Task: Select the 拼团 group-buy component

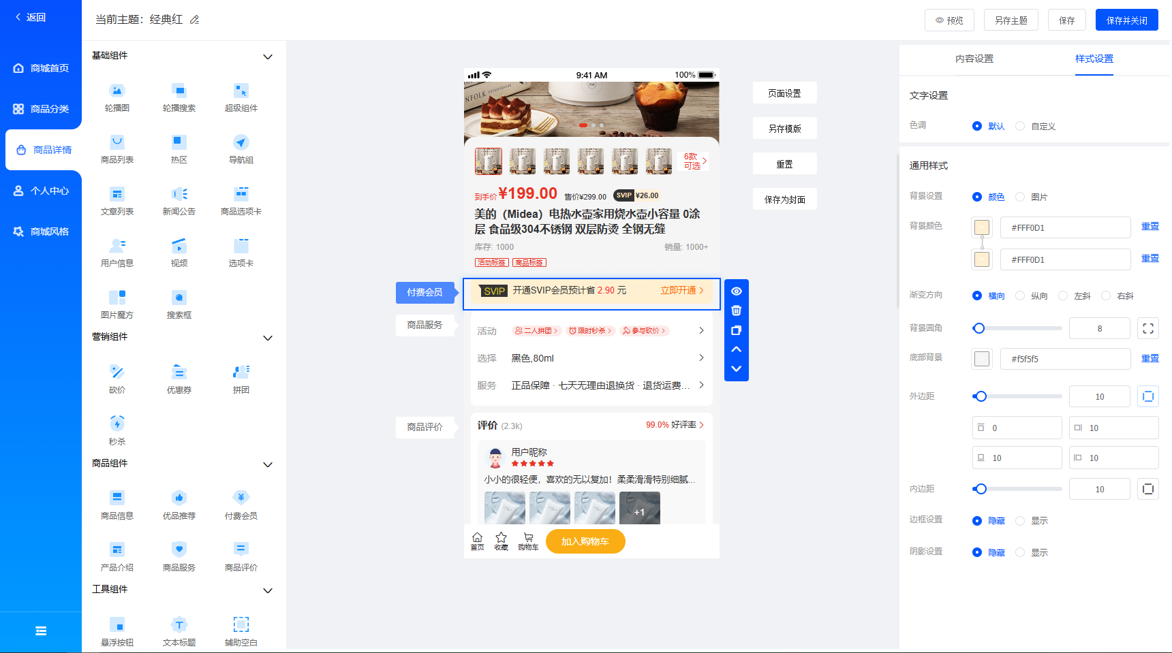Action: tap(241, 380)
